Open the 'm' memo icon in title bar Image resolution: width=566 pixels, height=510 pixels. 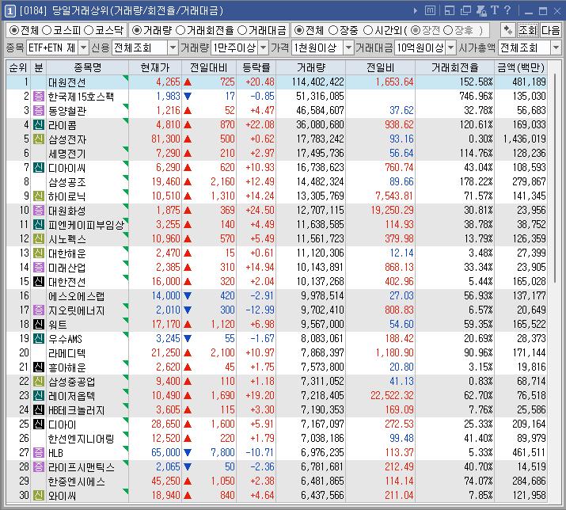[x=430, y=10]
